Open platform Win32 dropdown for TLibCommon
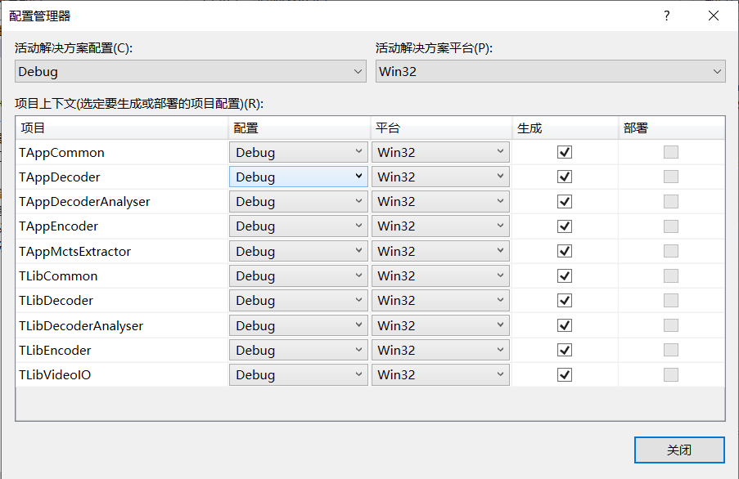Screen dimensions: 739x479 pyautogui.click(x=440, y=275)
